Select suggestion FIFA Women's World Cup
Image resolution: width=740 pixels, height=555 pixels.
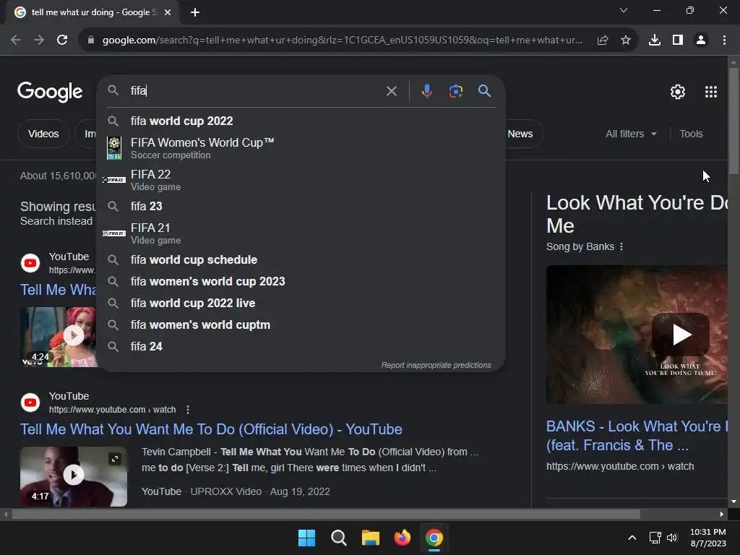[x=301, y=148]
